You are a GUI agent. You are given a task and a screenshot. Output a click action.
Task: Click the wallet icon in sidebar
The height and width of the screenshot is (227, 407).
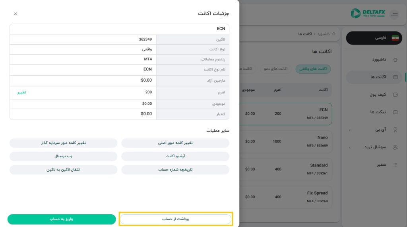click(395, 95)
